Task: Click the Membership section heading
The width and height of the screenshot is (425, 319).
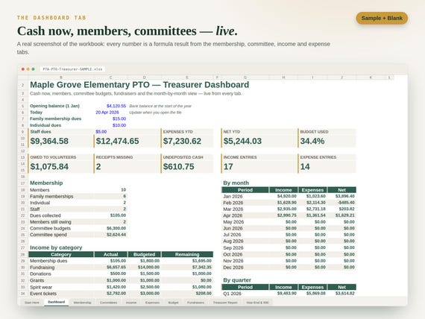Action: [x=46, y=183]
